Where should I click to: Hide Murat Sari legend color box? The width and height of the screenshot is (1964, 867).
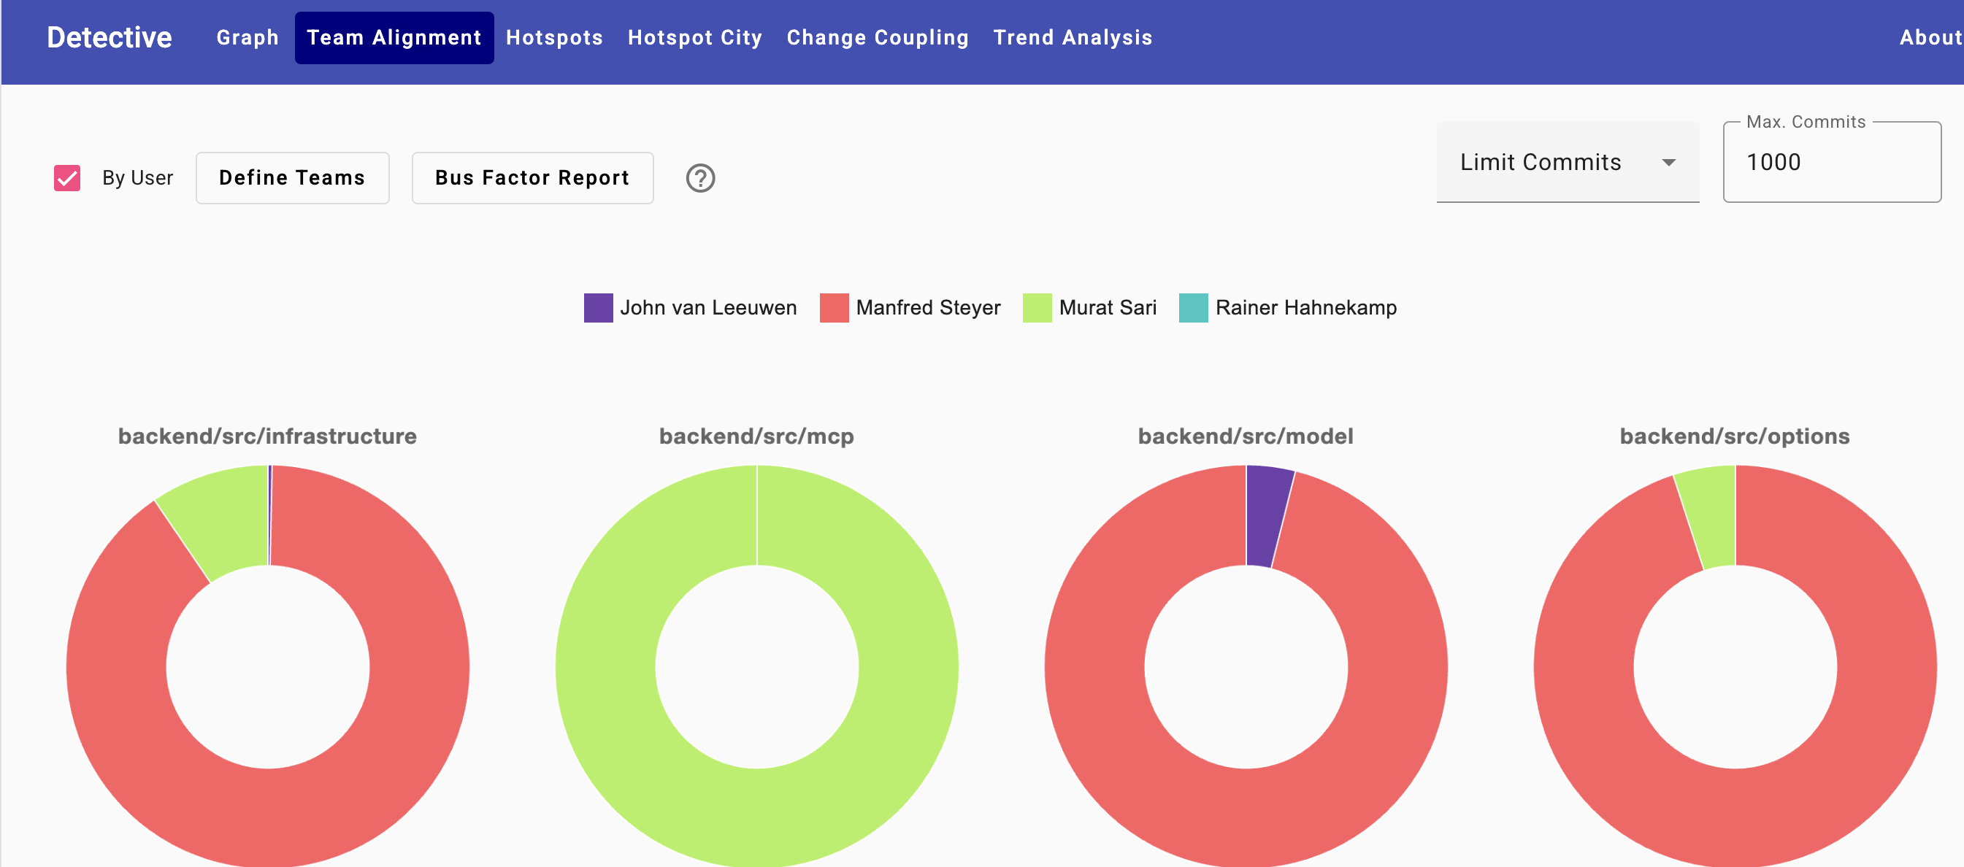(1036, 308)
